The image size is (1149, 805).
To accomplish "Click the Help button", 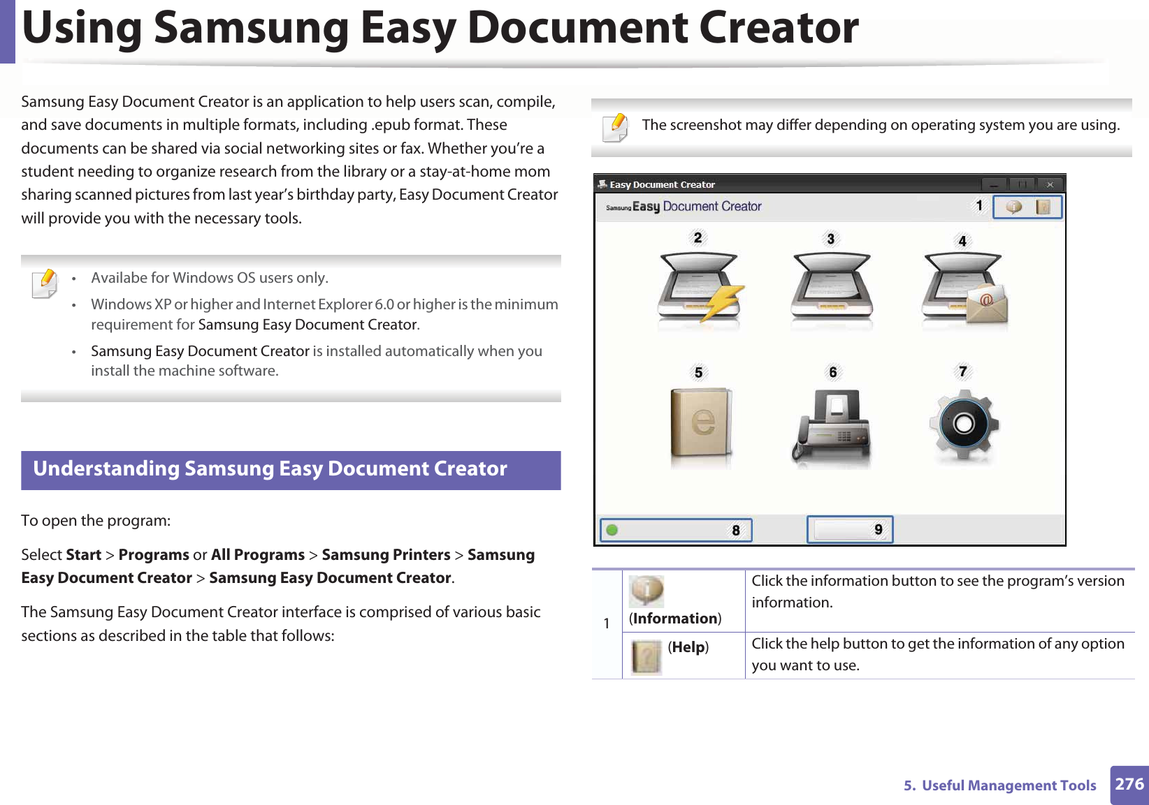I will click(1043, 207).
